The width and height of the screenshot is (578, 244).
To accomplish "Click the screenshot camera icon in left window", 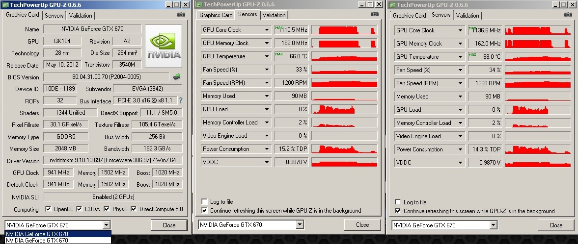I will (181, 14).
